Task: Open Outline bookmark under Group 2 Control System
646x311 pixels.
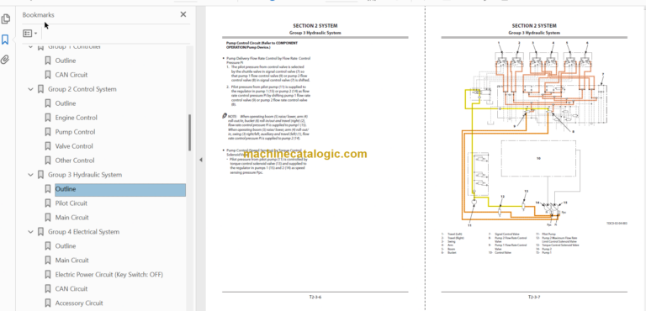Action: [66, 103]
